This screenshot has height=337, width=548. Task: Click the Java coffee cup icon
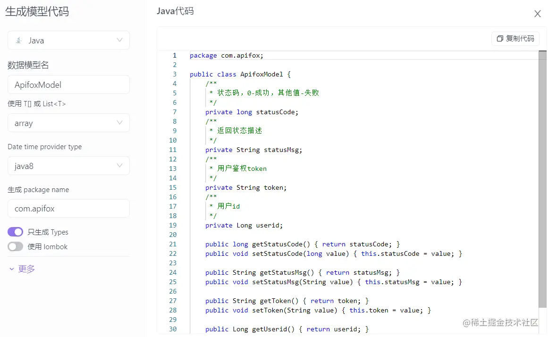(19, 40)
